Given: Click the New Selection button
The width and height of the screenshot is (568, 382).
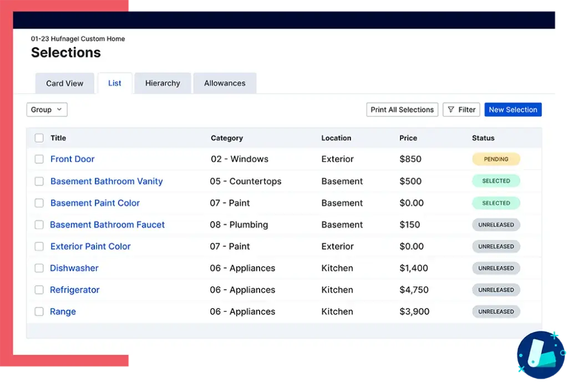Looking at the screenshot, I should (513, 109).
